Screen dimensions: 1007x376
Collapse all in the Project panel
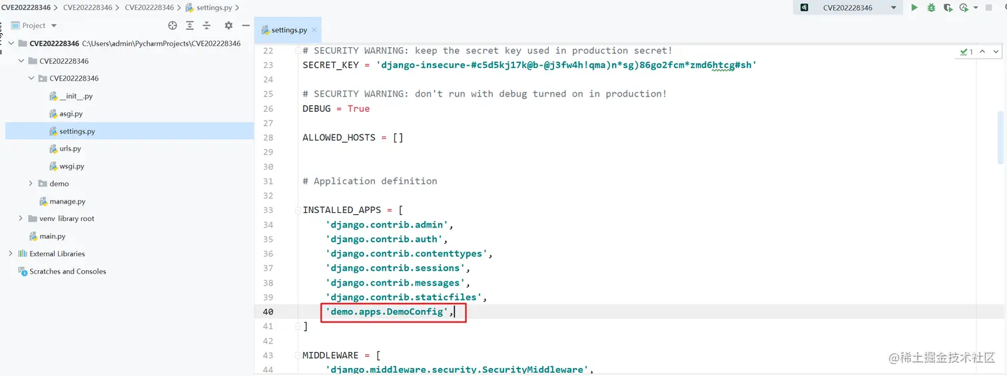[207, 25]
